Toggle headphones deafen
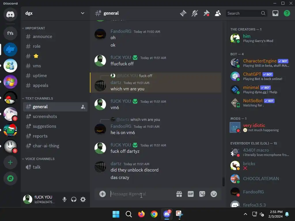This screenshot has height=221, width=295. pyautogui.click(x=74, y=199)
